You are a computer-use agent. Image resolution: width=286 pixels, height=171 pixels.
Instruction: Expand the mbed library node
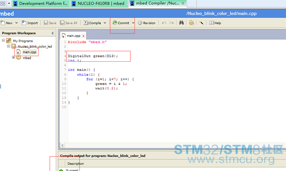13,57
